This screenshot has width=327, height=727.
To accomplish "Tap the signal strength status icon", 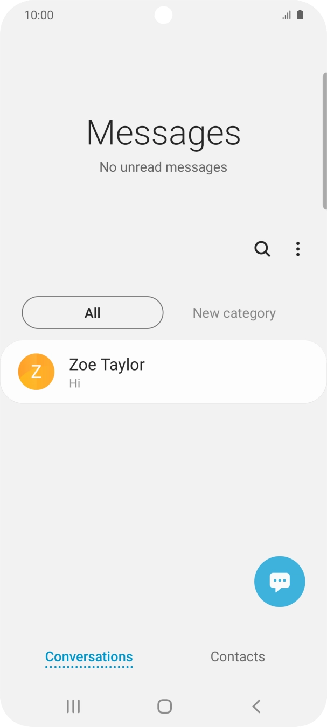I will coord(287,15).
